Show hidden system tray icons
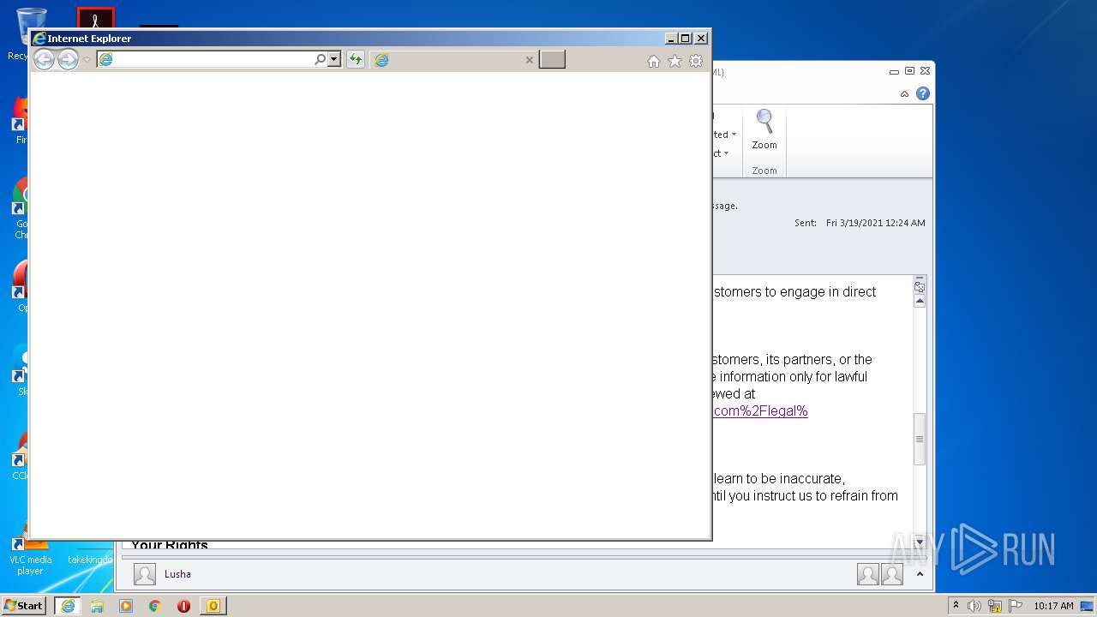This screenshot has width=1097, height=617. pos(956,606)
